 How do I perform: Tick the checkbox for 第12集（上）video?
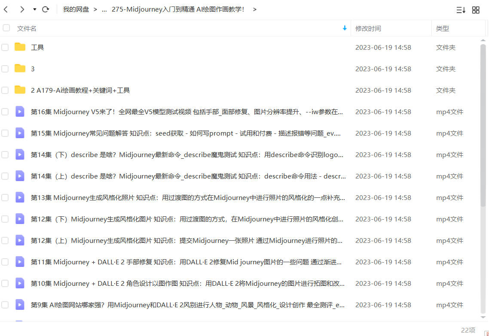point(5,241)
